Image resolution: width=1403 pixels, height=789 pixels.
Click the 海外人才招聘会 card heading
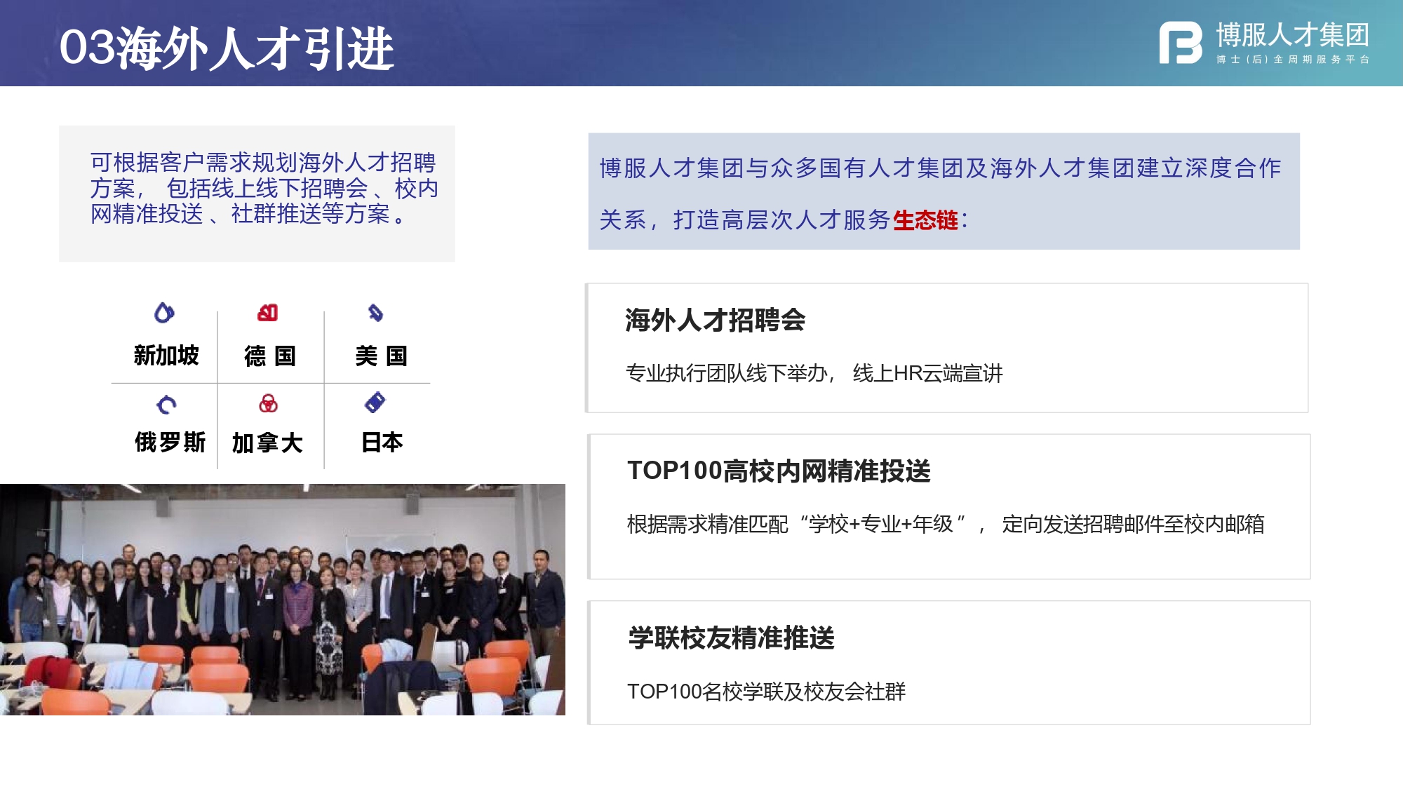pyautogui.click(x=715, y=321)
